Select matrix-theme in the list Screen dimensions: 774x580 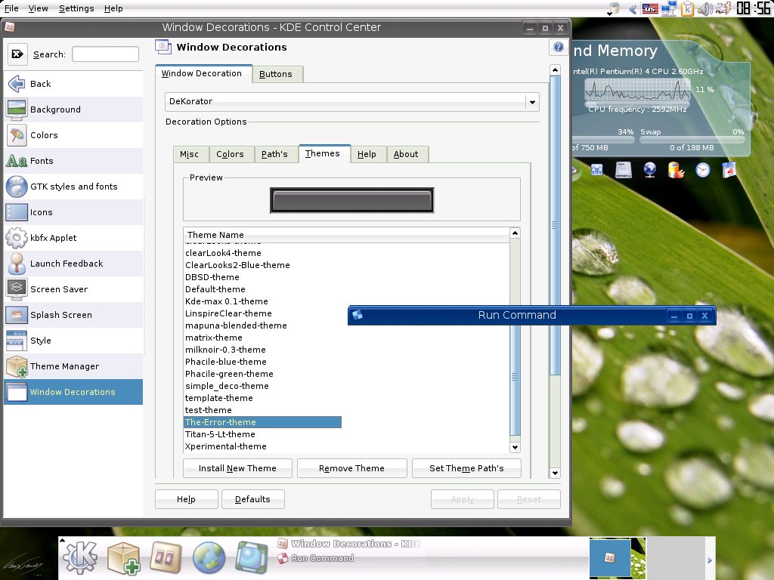214,338
